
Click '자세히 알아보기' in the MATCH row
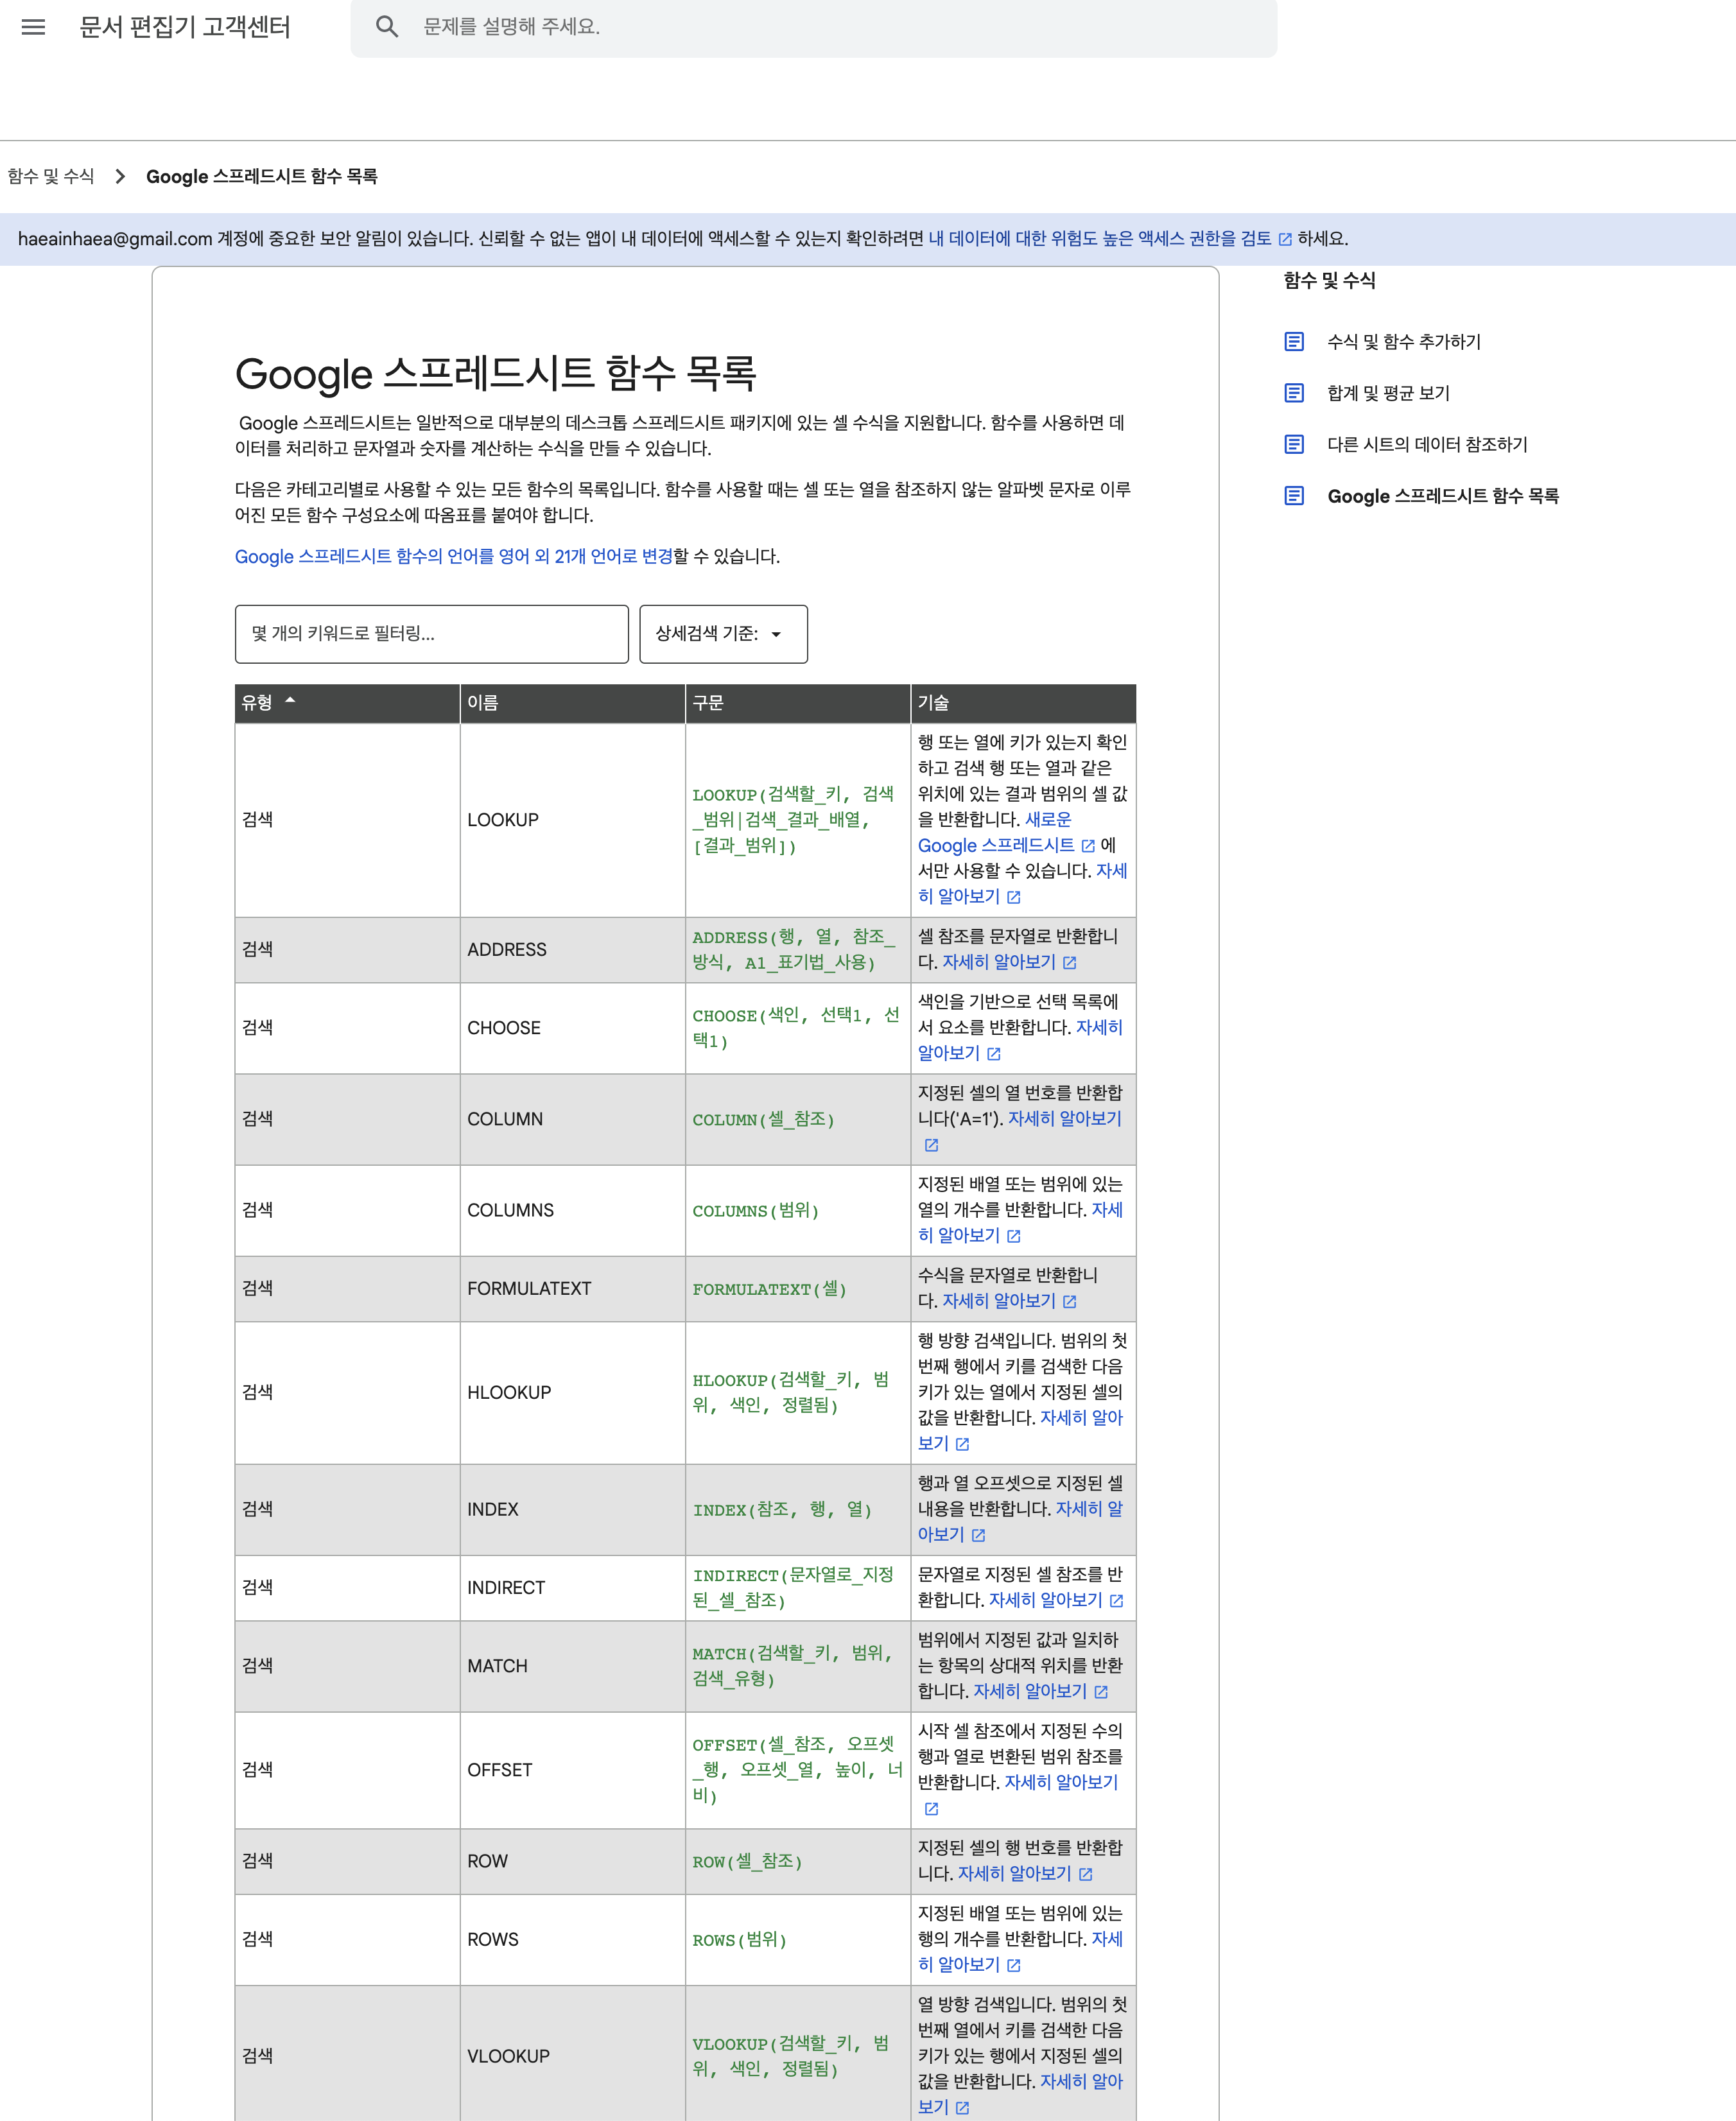(1029, 1691)
